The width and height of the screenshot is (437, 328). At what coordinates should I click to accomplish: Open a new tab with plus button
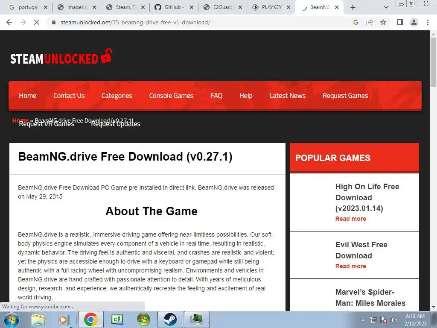(x=353, y=8)
